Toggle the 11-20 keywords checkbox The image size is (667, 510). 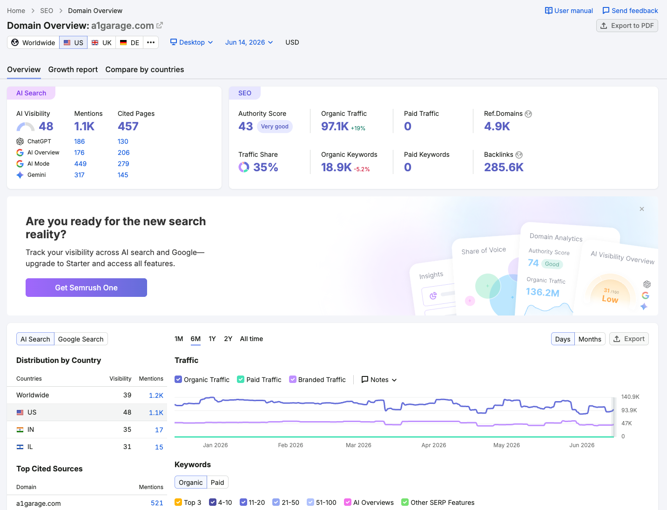click(243, 502)
